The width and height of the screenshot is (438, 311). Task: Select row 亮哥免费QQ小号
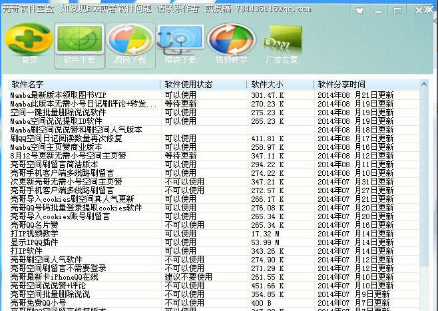tap(214, 303)
